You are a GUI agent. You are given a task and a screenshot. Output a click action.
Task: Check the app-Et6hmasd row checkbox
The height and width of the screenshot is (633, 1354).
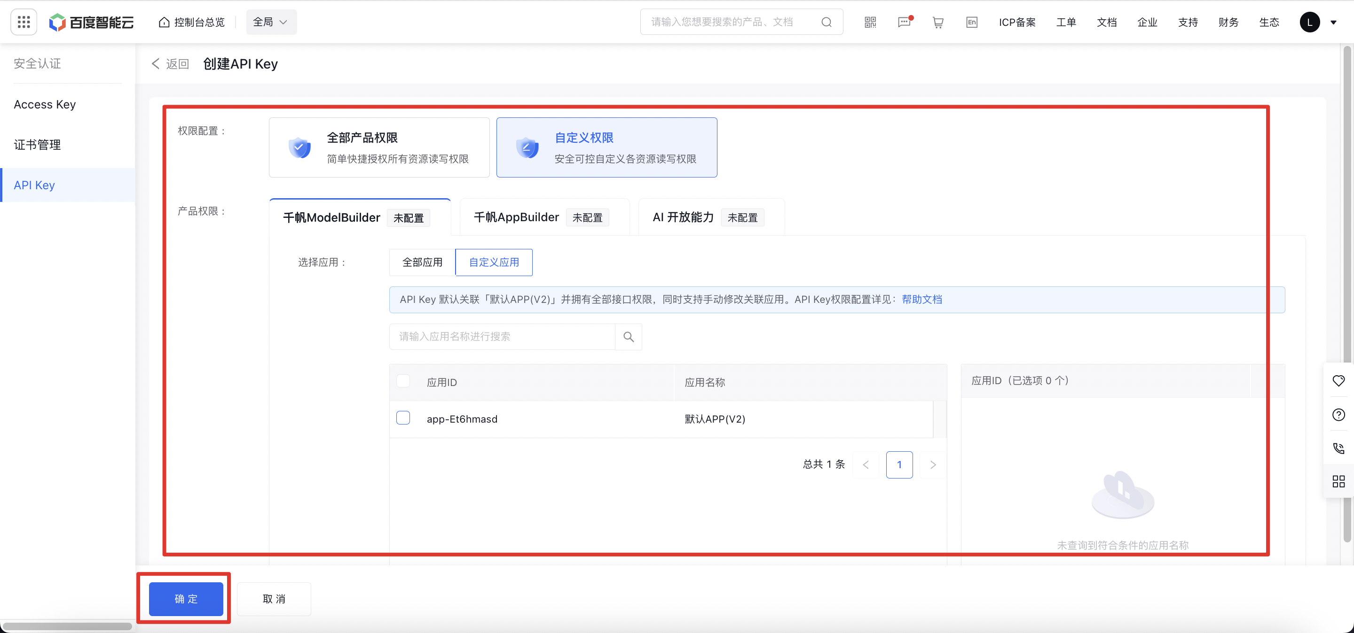point(403,418)
